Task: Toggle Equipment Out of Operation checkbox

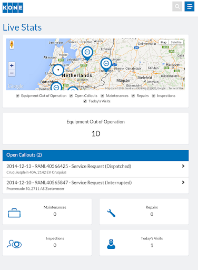Action: tap(17, 95)
